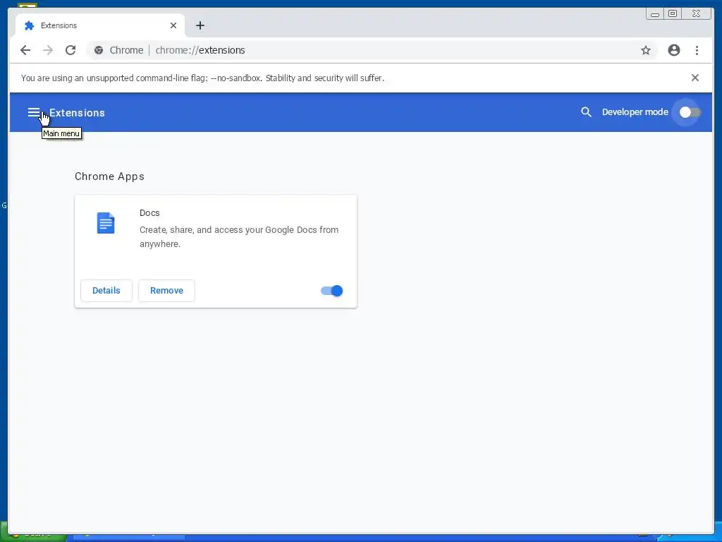This screenshot has width=722, height=542.
Task: Close the Chrome window
Action: click(697, 14)
